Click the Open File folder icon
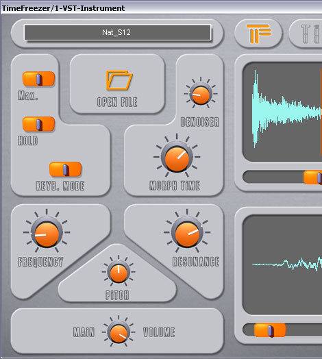322x359 pixels. click(x=119, y=80)
